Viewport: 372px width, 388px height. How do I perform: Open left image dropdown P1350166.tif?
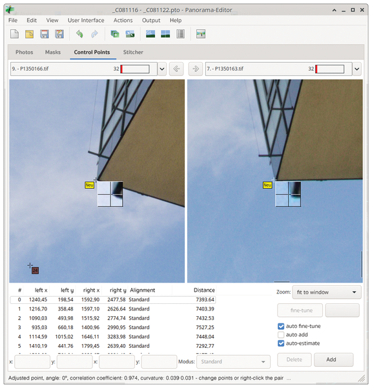point(162,69)
